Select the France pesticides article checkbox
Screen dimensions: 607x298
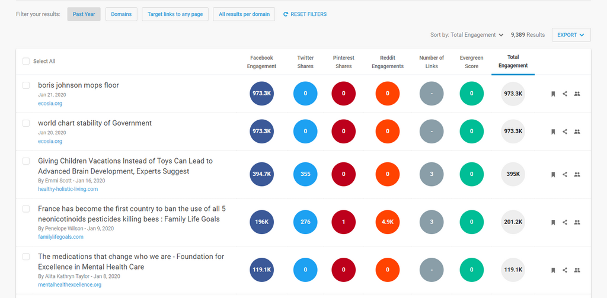[x=26, y=209]
